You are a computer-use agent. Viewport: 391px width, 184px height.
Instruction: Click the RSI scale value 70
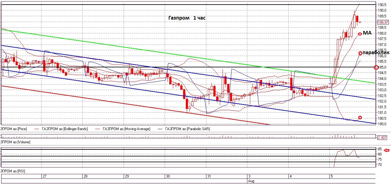(x=380, y=165)
